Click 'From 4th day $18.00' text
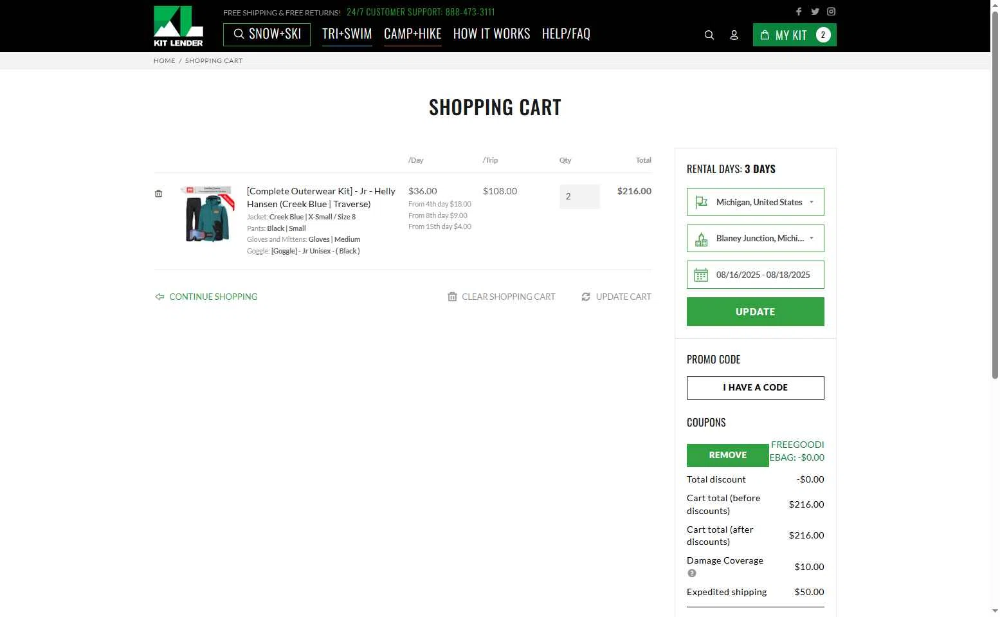Viewport: 1000px width, 617px height. coord(440,204)
